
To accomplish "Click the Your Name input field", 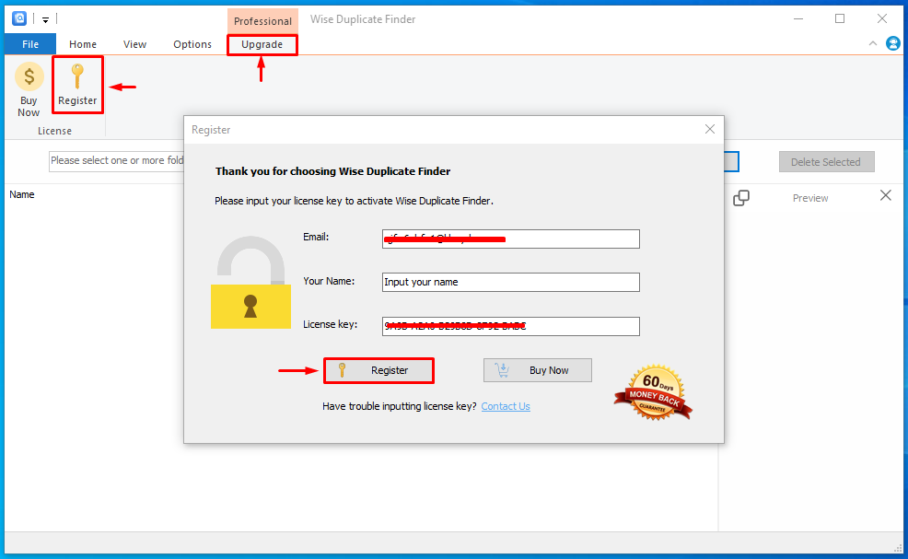I will (x=511, y=282).
